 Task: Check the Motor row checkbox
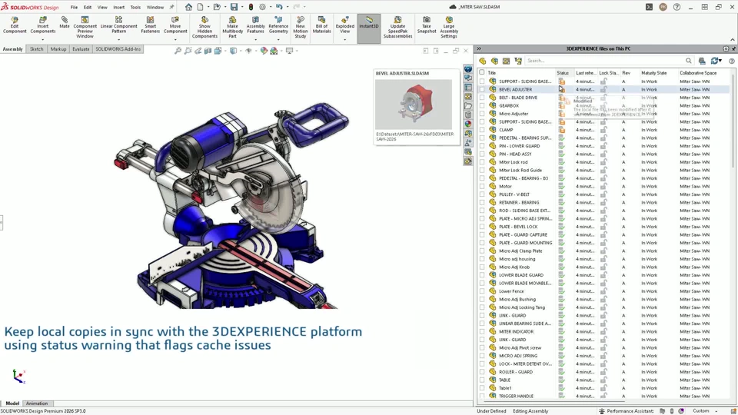[x=481, y=186]
